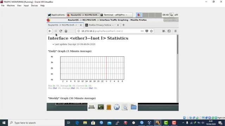Open the Mail app from taskbar
Viewport: 225px width, 126px height.
click(109, 123)
